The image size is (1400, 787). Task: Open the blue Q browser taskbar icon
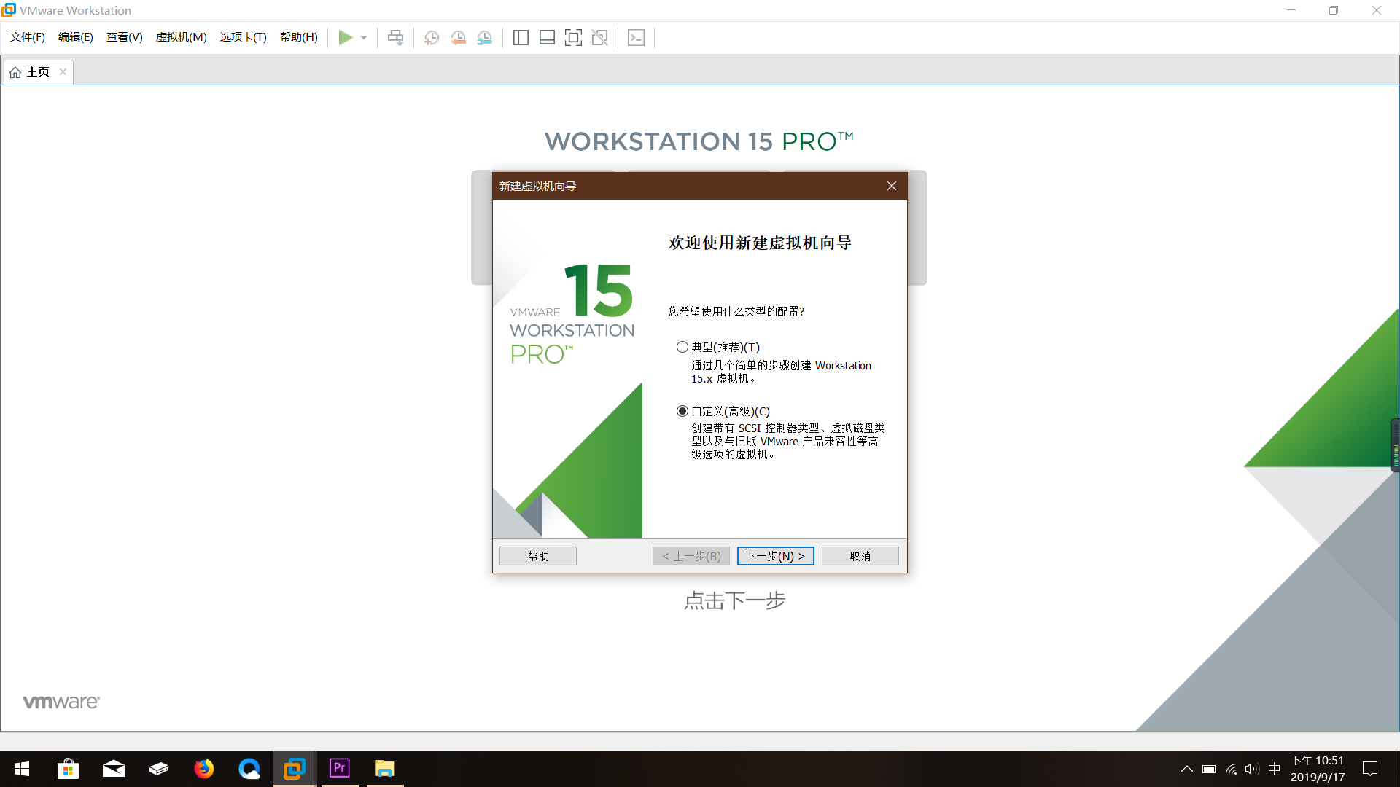tap(249, 769)
